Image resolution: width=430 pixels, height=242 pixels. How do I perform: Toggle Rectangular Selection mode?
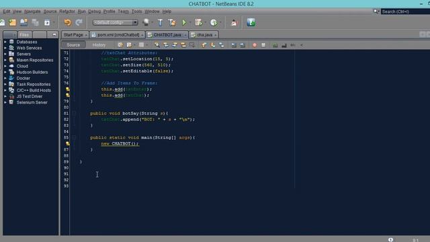[192, 45]
